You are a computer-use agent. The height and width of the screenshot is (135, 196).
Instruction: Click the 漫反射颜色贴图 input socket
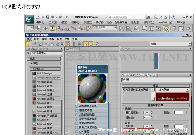pos(77,106)
